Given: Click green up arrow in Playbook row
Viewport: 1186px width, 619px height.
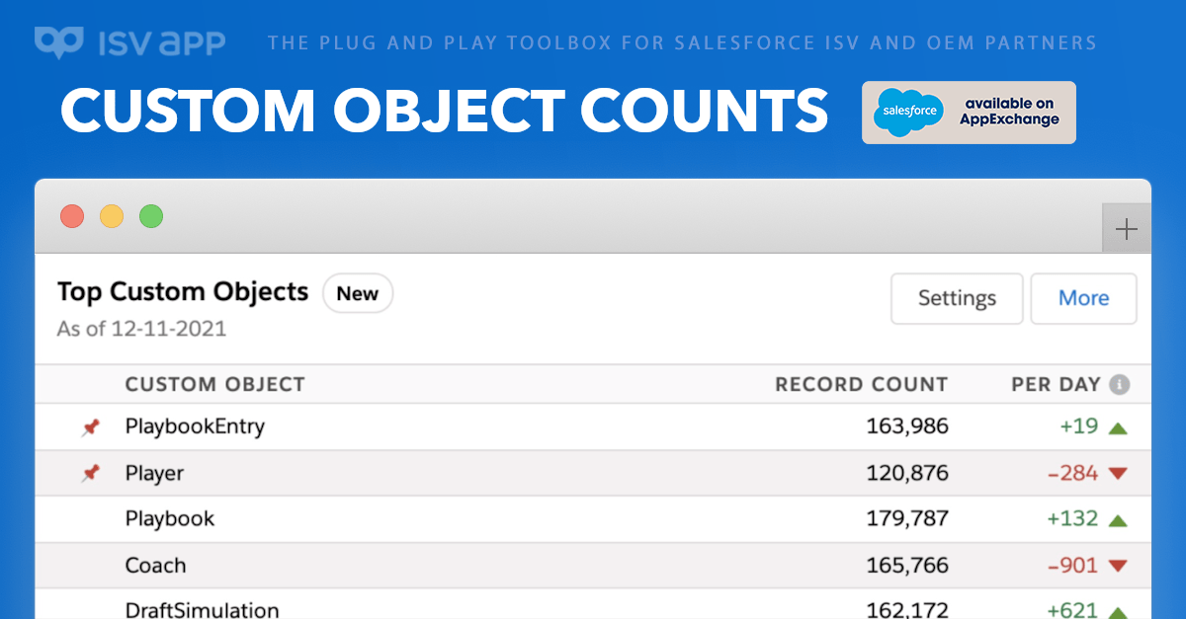Looking at the screenshot, I should point(1118,520).
